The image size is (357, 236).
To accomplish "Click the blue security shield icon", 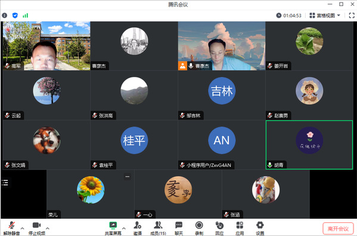I will pyautogui.click(x=15, y=15).
